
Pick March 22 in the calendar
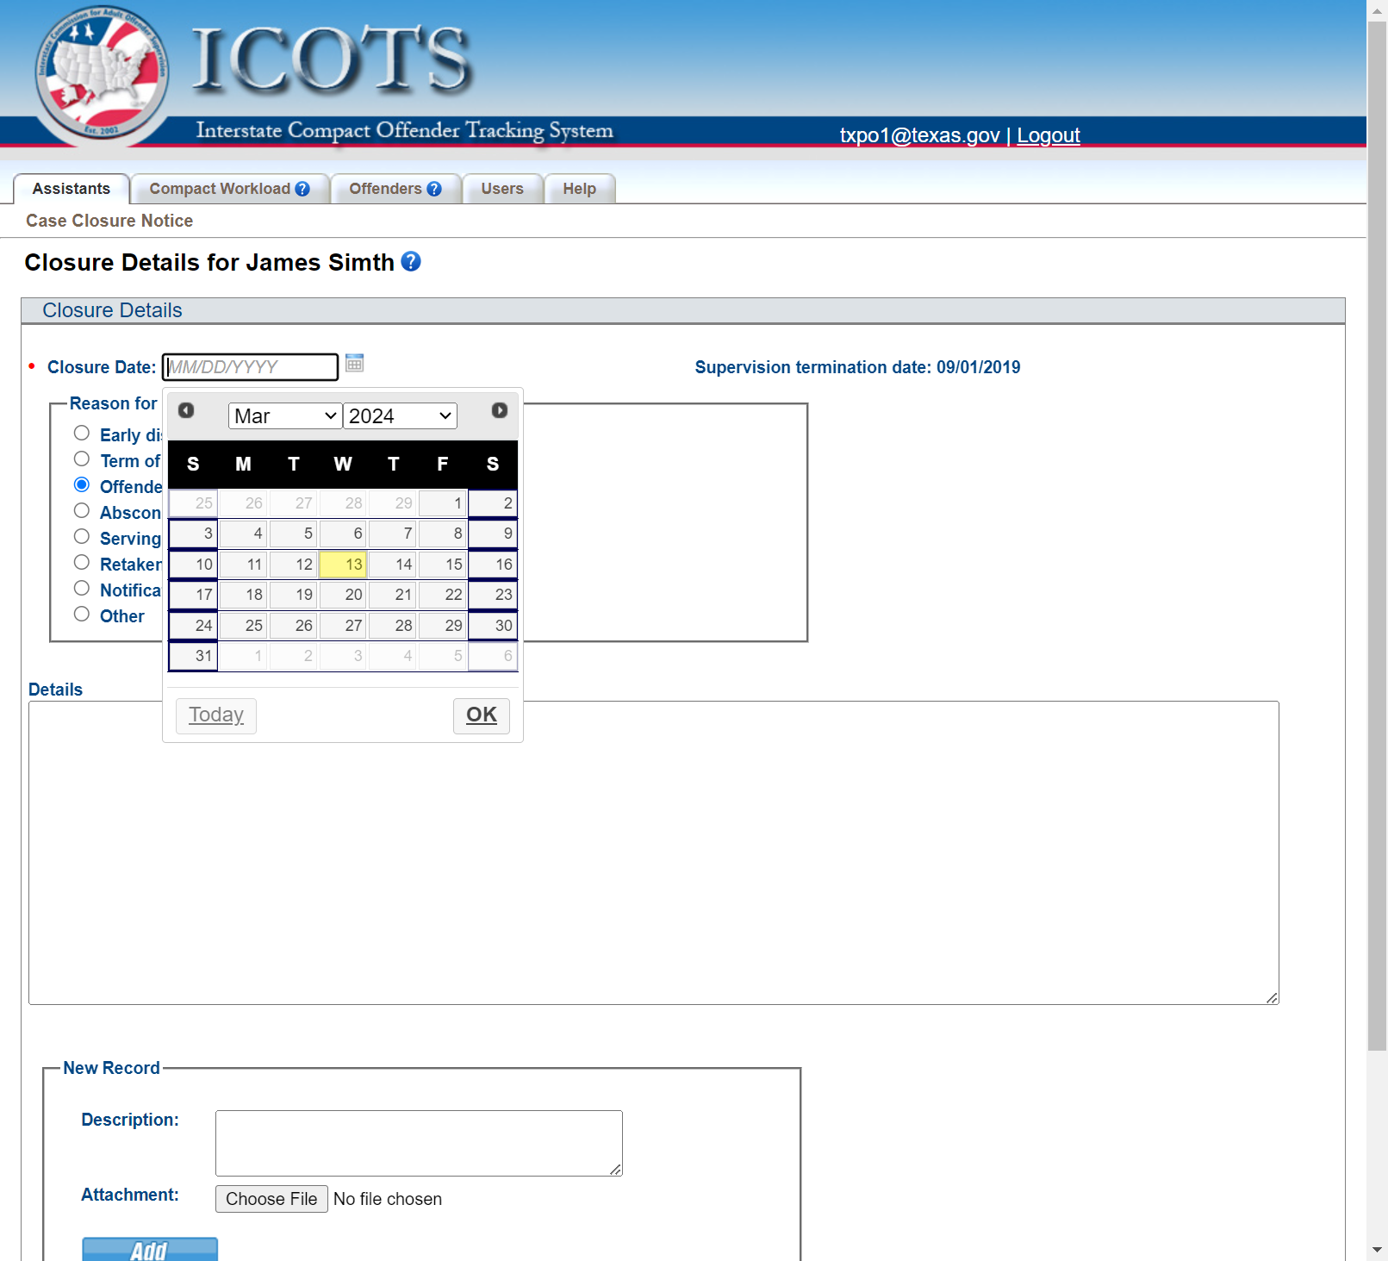tap(444, 595)
